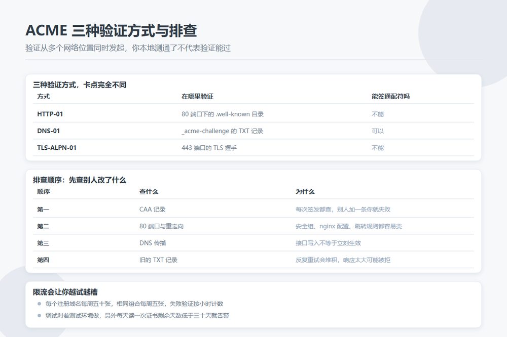Click column header 查什么

click(149, 192)
